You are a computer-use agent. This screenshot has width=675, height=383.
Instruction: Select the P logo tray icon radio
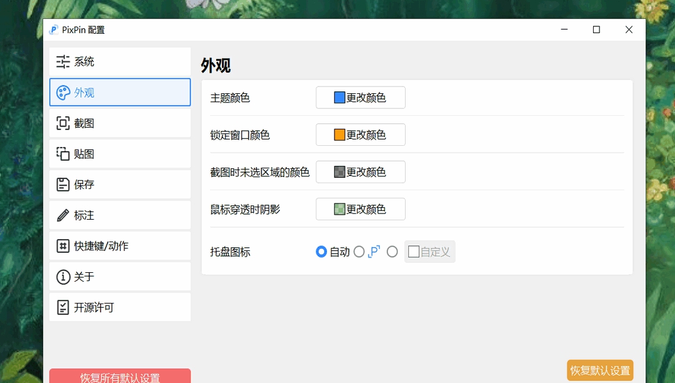point(359,252)
